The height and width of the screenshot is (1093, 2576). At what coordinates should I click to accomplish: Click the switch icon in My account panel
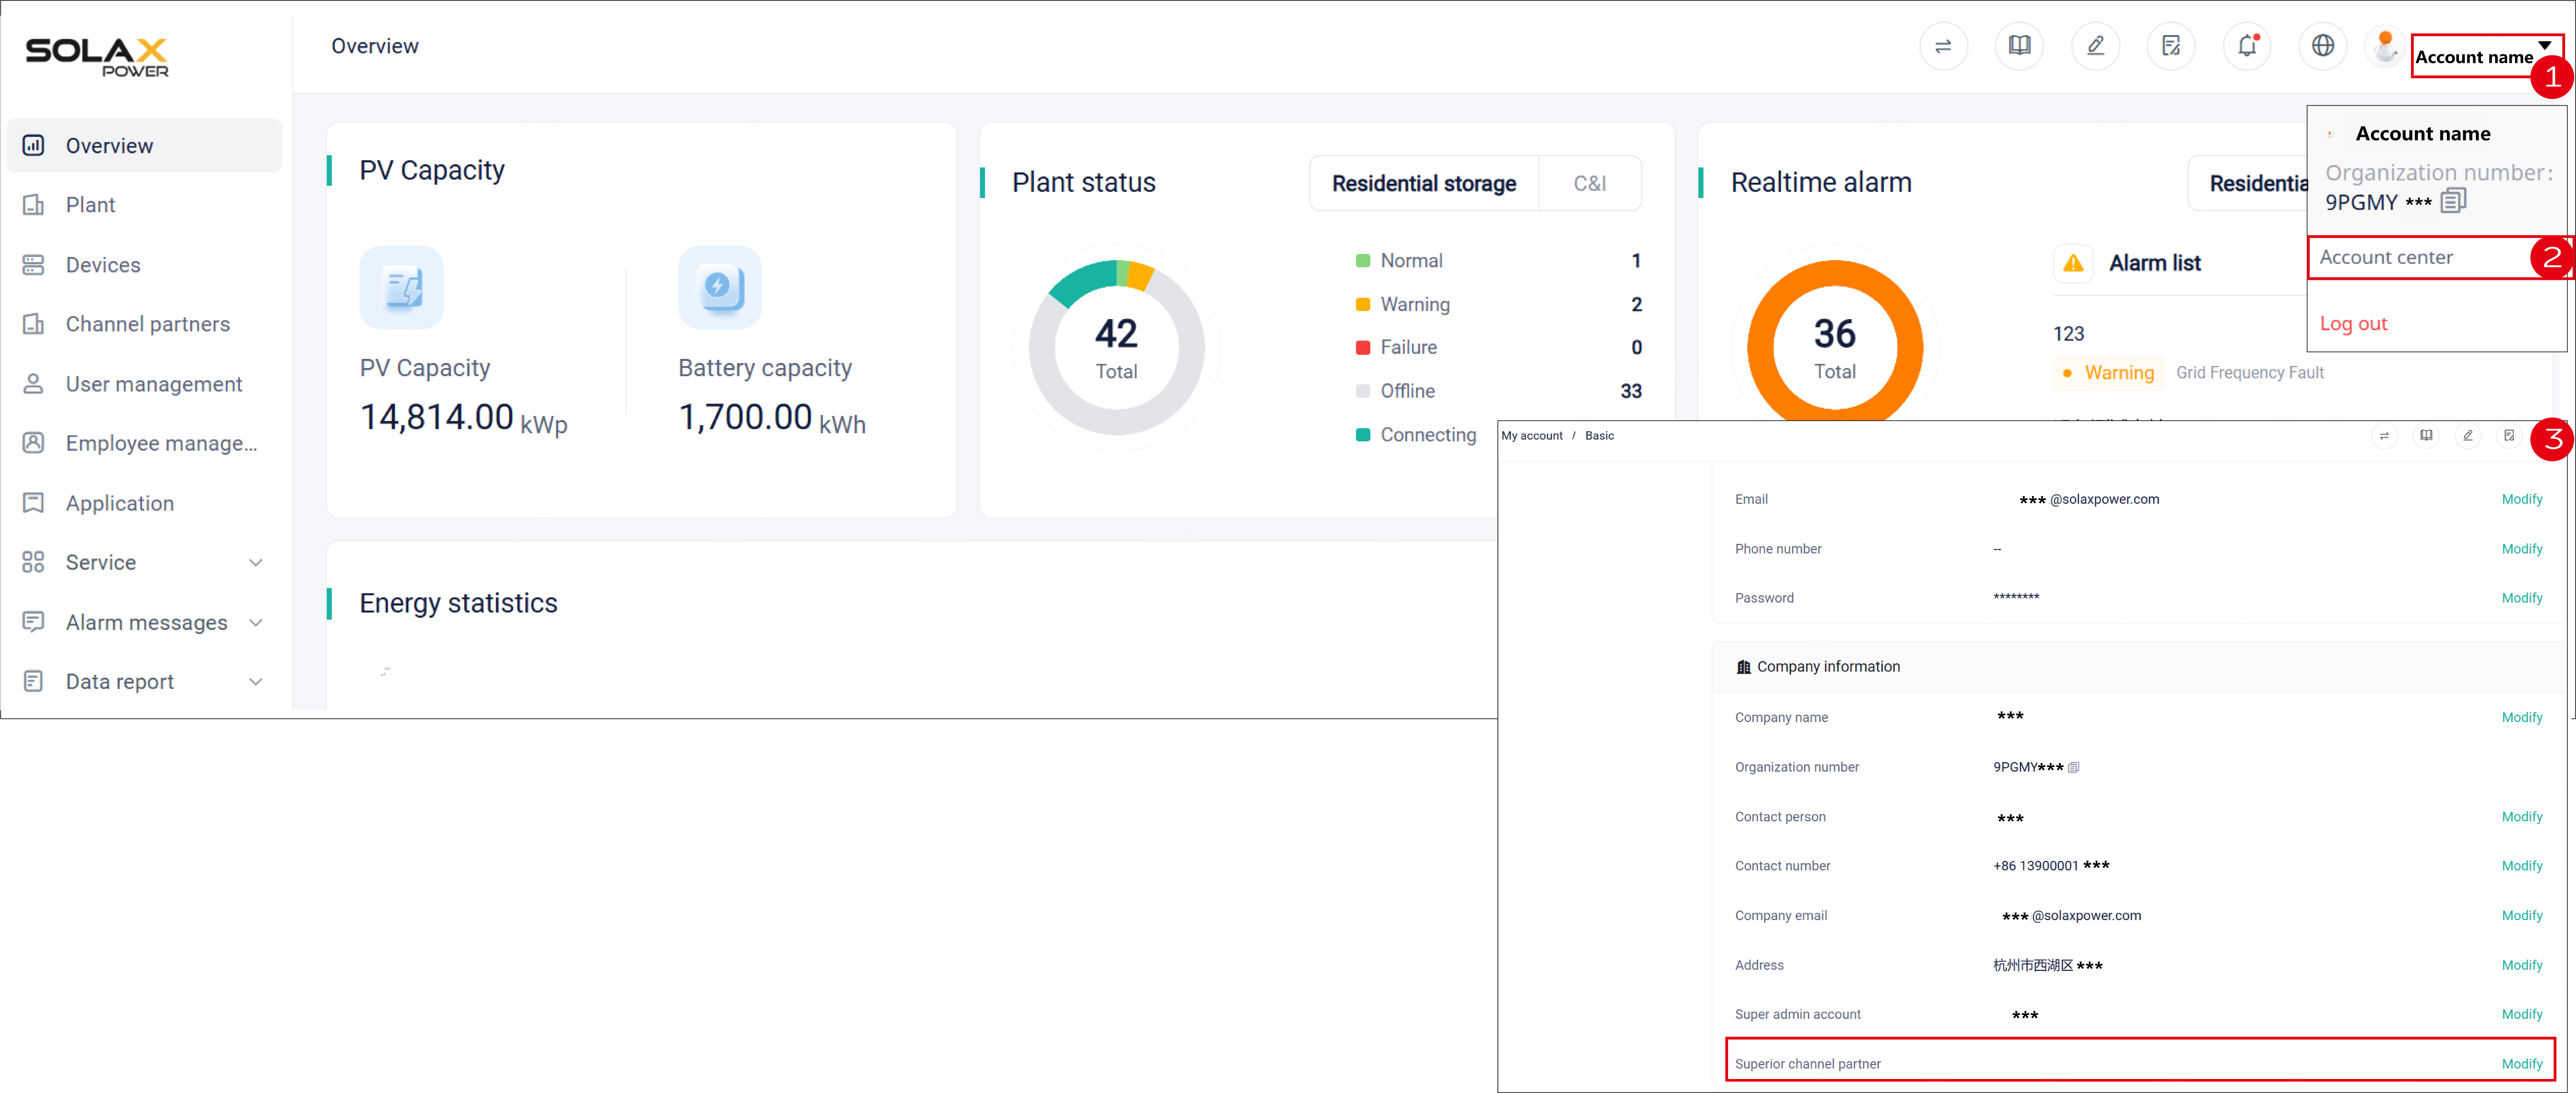pos(2384,436)
